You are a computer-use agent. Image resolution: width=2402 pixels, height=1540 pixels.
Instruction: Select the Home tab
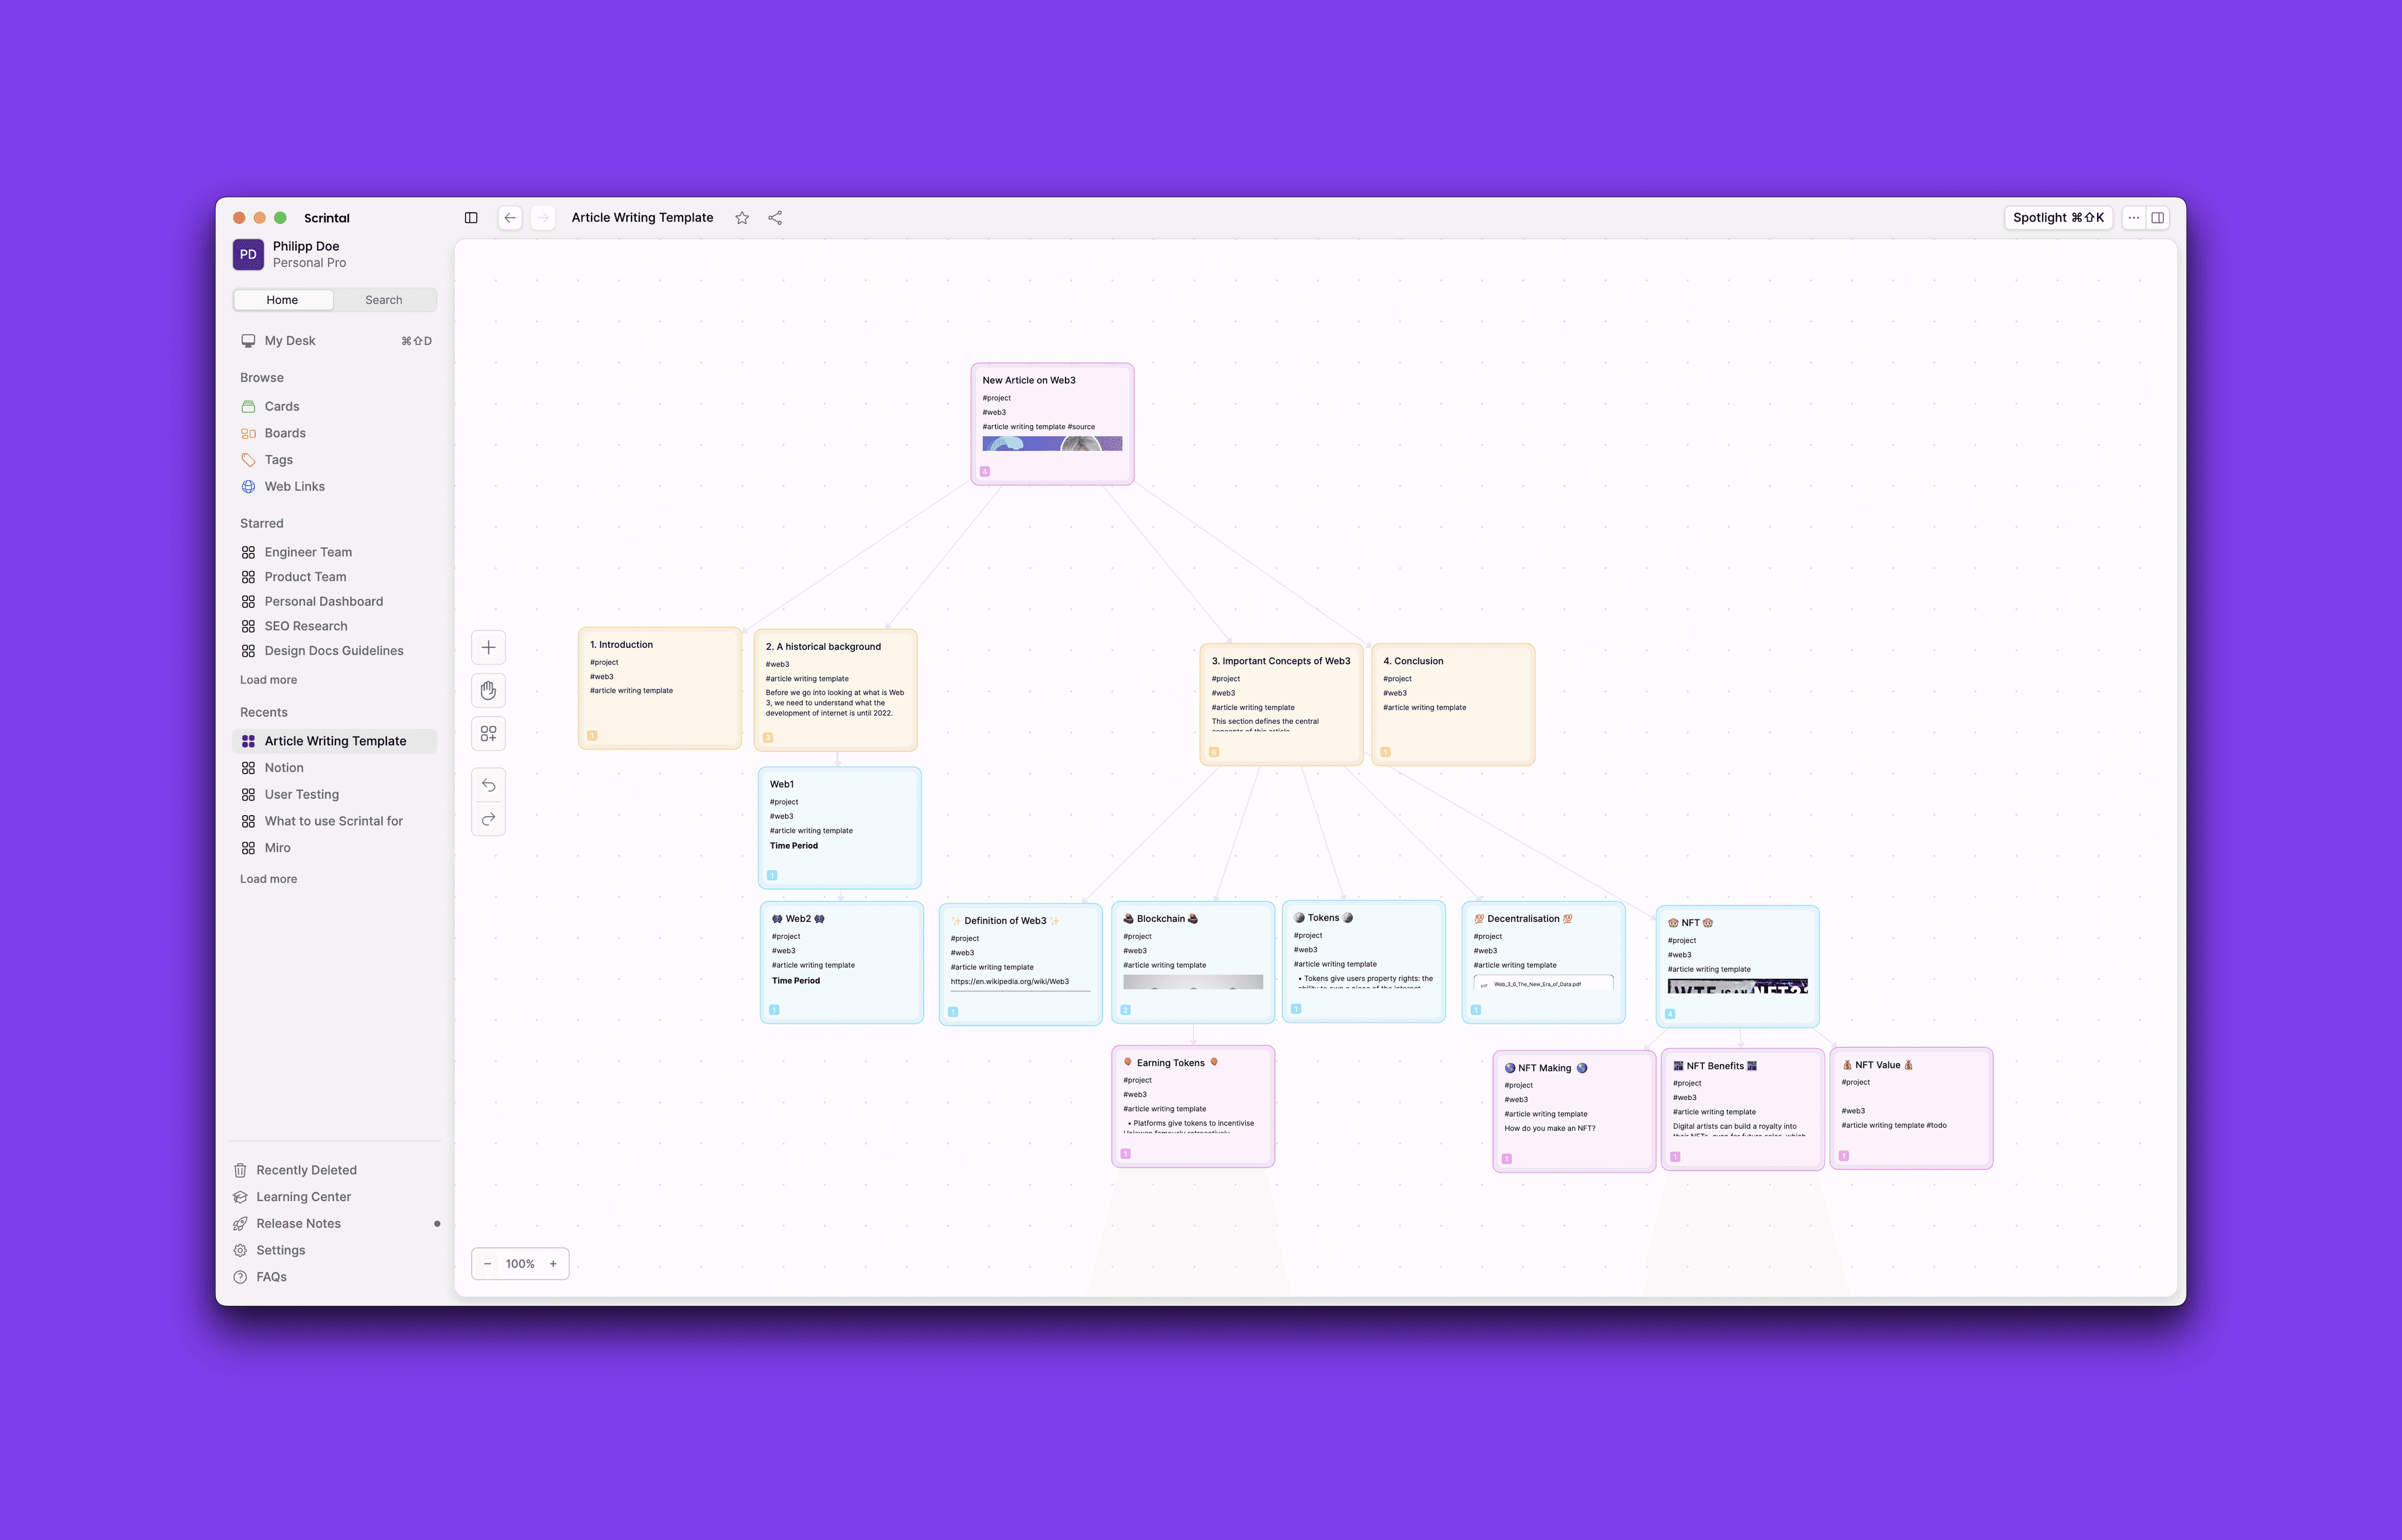tap(282, 300)
